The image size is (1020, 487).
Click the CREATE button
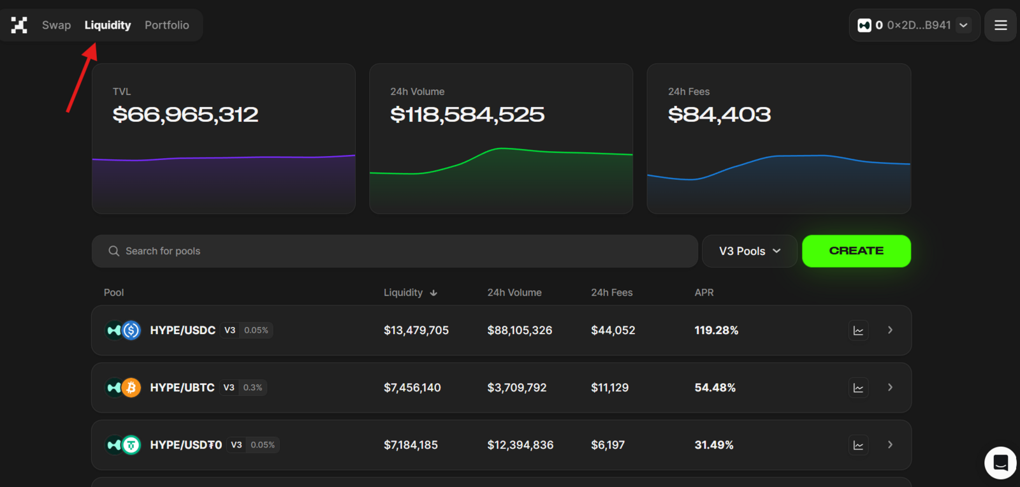[x=856, y=251]
